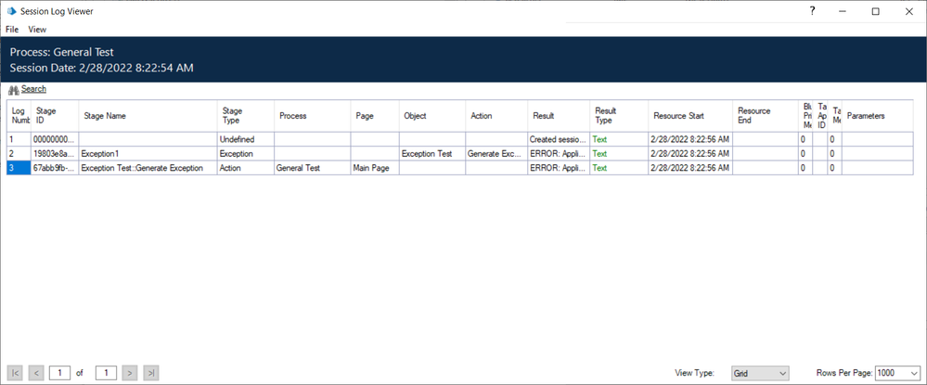Click the Exception1 stage name cell
Screen dimensions: 927x385
pyautogui.click(x=148, y=154)
